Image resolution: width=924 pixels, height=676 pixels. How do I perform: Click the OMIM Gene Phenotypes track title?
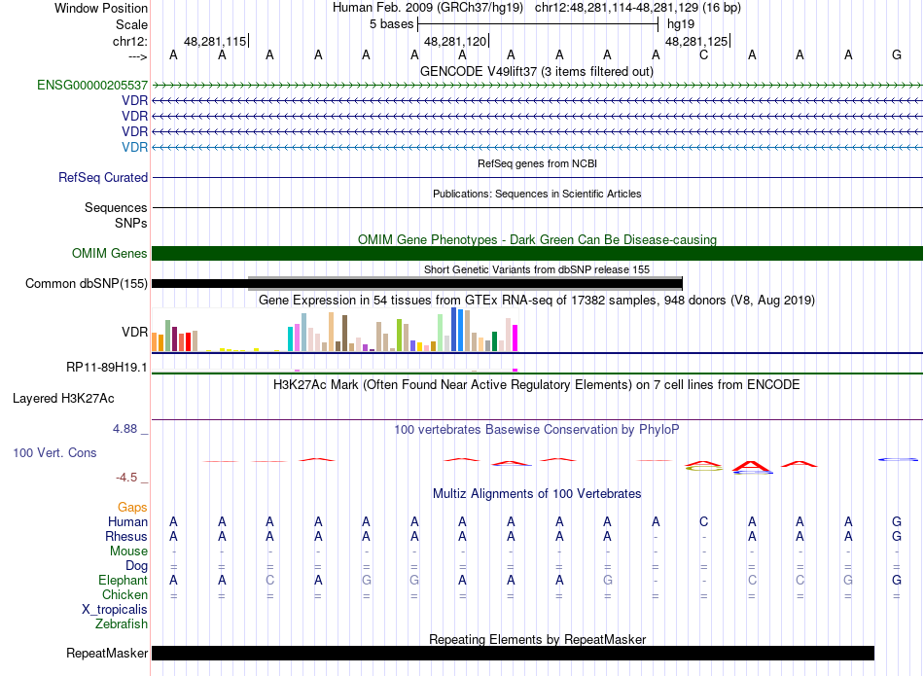click(538, 240)
